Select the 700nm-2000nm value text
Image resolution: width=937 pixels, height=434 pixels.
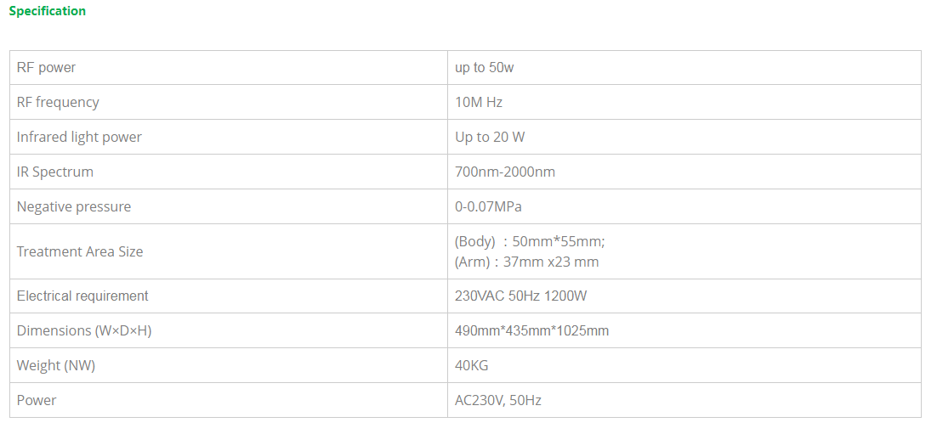[x=505, y=172]
